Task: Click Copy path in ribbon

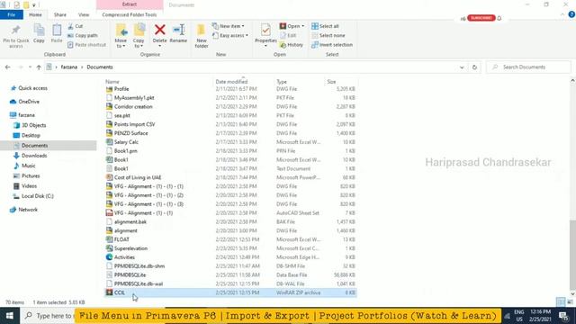Action: (x=83, y=35)
